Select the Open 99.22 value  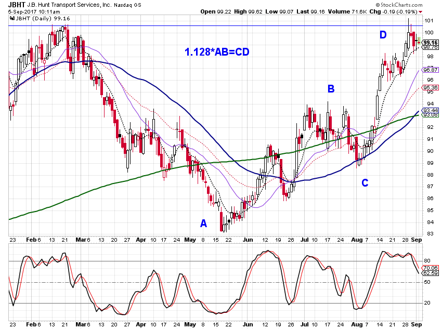[216, 11]
